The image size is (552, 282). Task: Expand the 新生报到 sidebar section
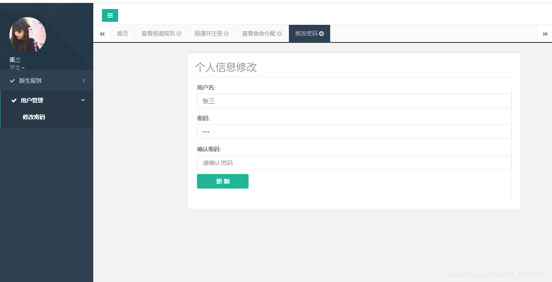[84, 80]
